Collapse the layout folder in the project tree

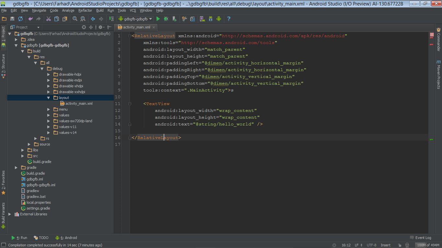pos(49,98)
